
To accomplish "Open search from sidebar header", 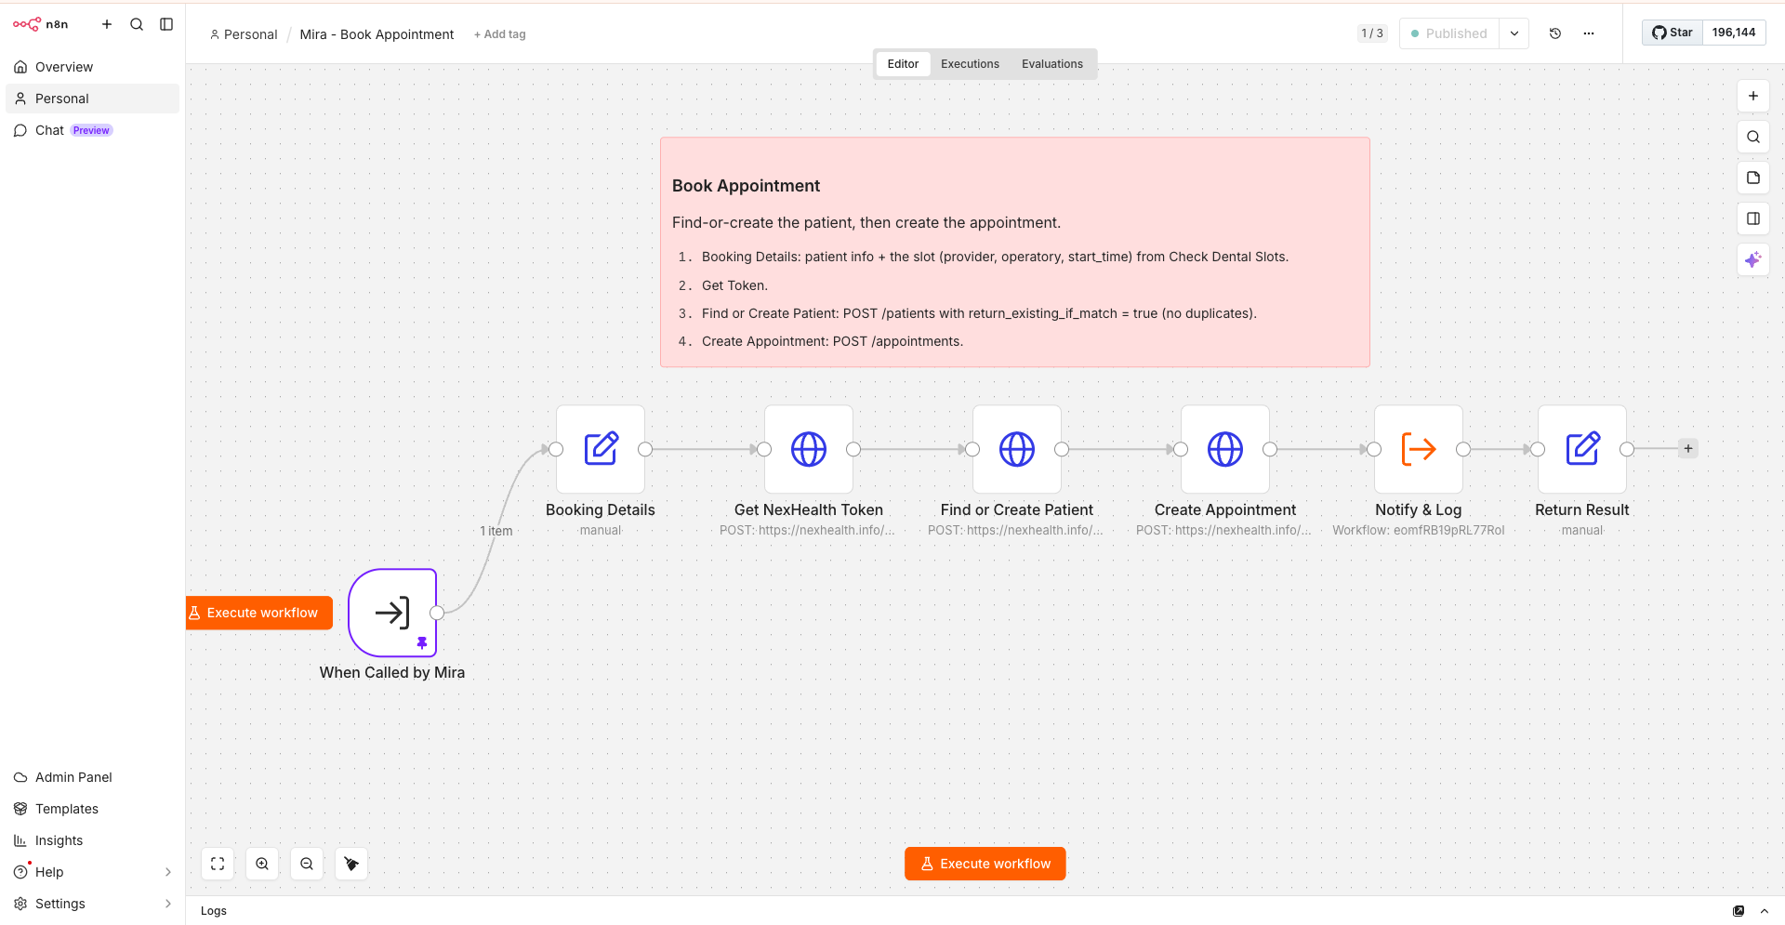I will 137,24.
